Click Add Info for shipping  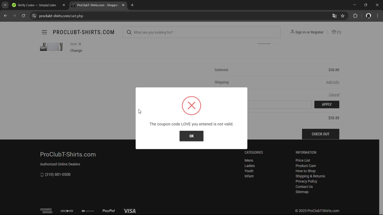coord(332,82)
